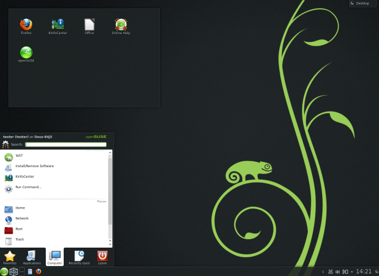Open Install/Remove Software entry
379x276 pixels.
pyautogui.click(x=34, y=166)
